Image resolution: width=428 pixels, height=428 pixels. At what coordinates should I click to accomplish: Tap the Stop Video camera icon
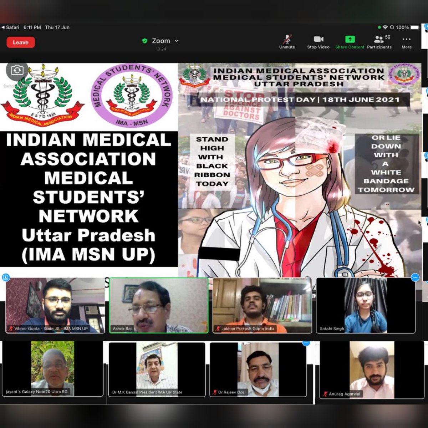318,39
